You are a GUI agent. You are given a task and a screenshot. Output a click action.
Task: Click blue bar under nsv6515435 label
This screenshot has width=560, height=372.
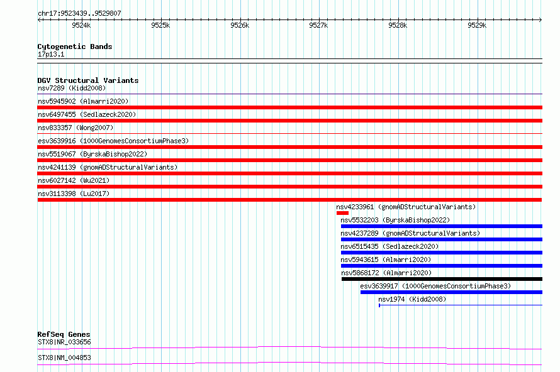point(442,253)
